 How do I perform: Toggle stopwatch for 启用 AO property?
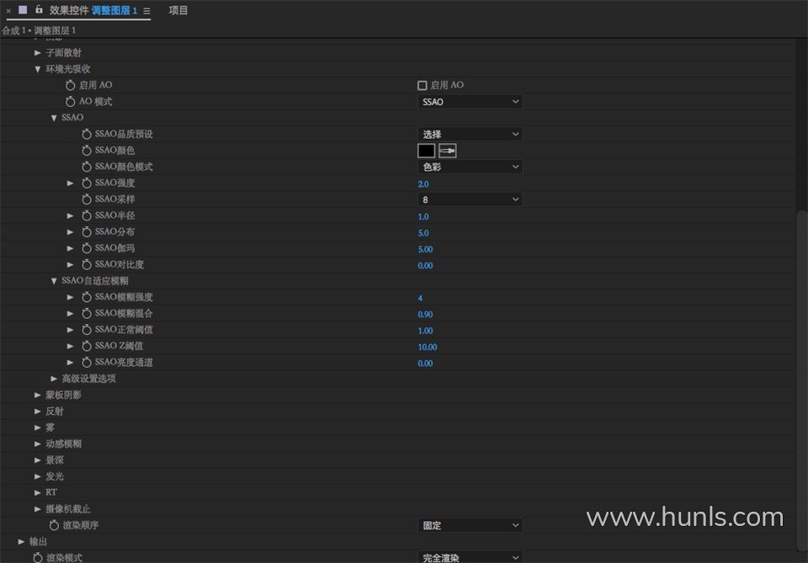pyautogui.click(x=71, y=85)
